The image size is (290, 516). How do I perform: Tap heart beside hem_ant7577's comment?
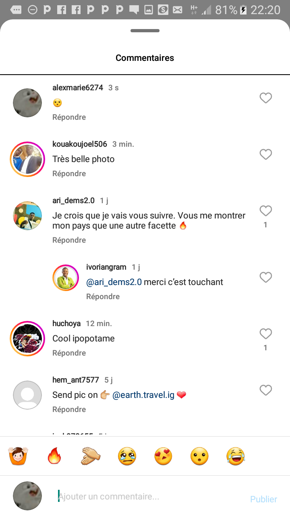pyautogui.click(x=265, y=390)
